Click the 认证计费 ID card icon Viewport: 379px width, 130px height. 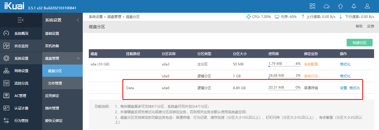point(6,108)
